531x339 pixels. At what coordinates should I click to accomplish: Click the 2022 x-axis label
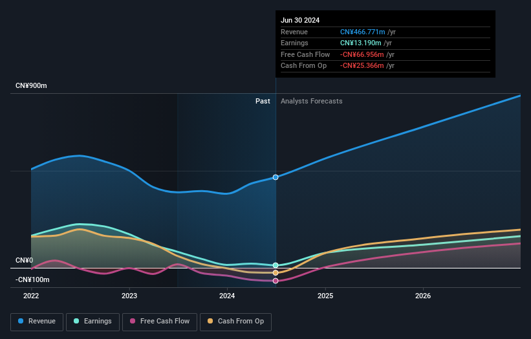[x=31, y=296]
